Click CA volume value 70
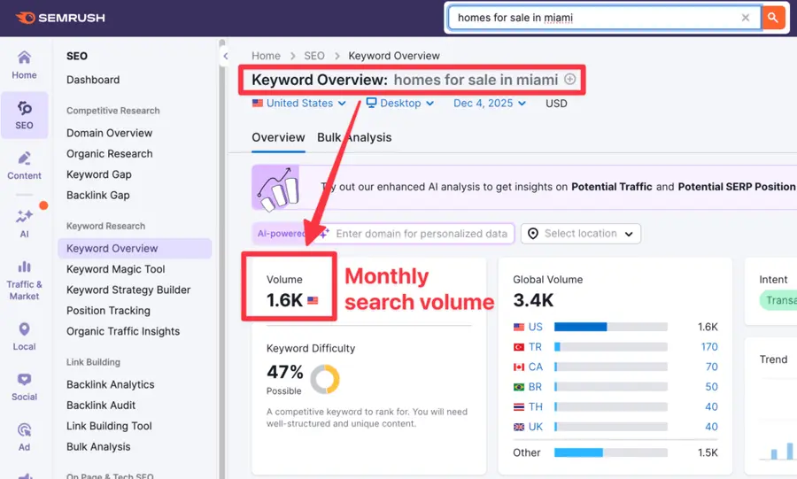 pos(712,367)
